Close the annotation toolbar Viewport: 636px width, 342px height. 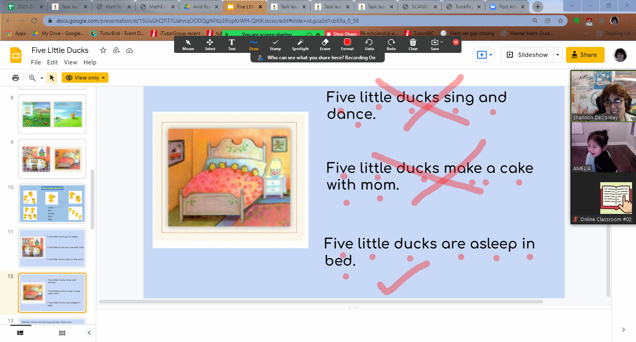pos(456,42)
